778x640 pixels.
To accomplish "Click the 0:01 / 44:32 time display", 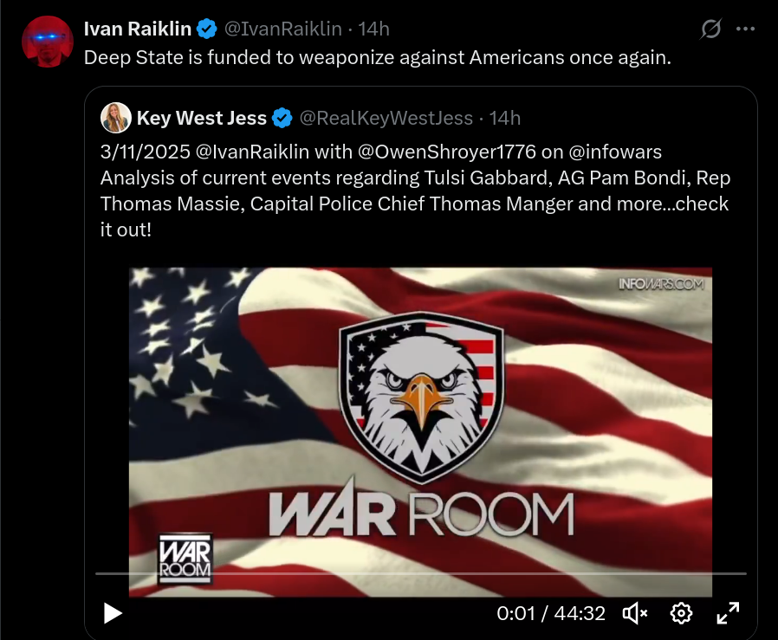I will pyautogui.click(x=551, y=613).
